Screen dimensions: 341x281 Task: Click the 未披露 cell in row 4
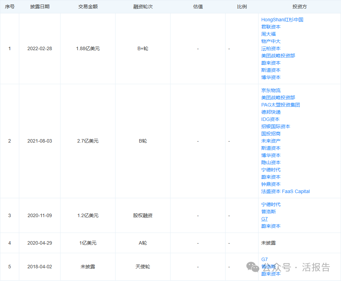pos(269,243)
